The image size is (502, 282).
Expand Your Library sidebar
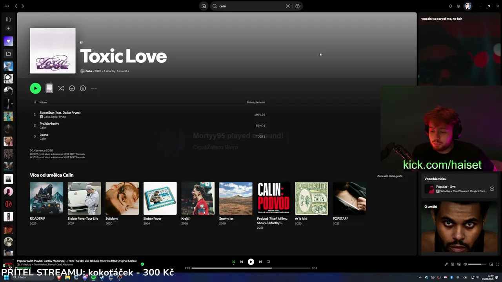tap(8, 19)
